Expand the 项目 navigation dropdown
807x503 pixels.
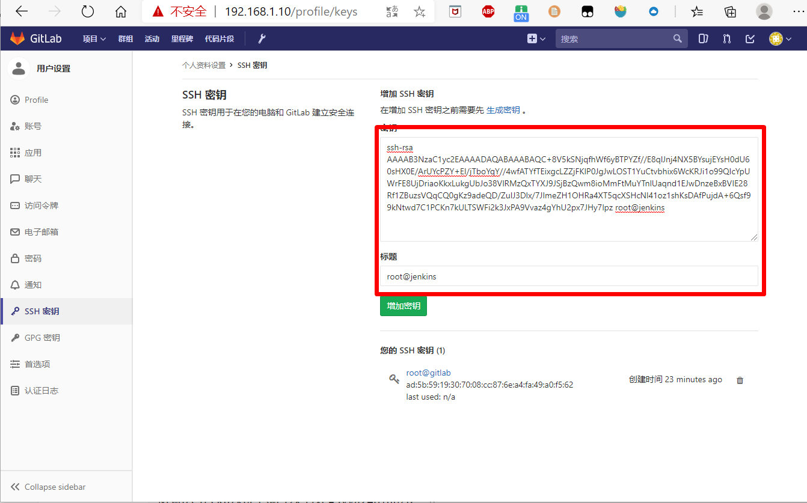(x=94, y=38)
